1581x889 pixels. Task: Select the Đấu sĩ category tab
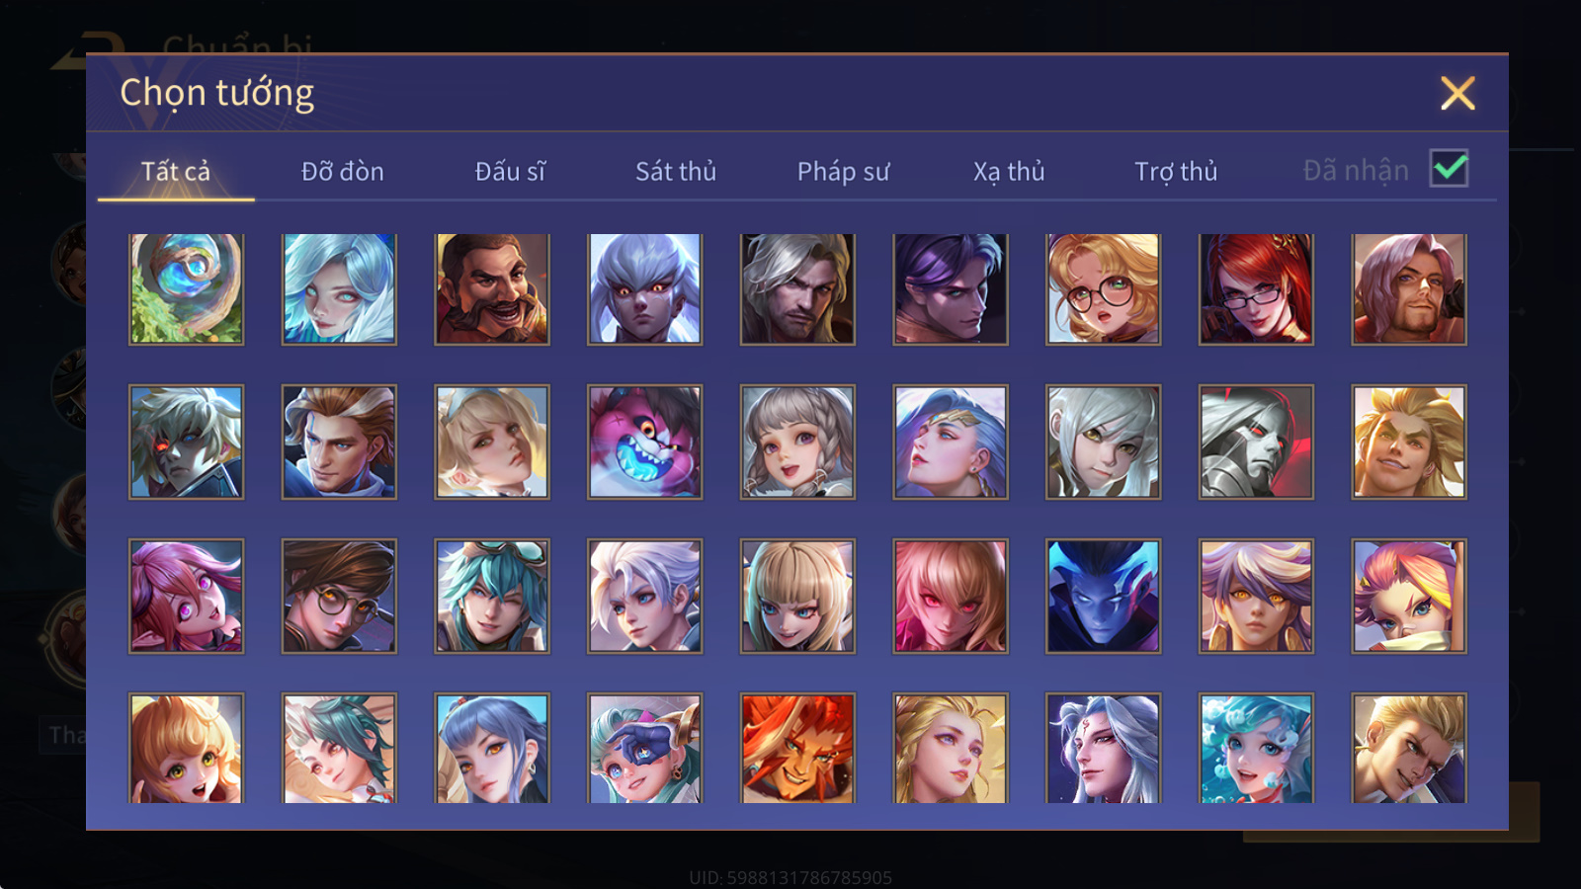coord(510,171)
